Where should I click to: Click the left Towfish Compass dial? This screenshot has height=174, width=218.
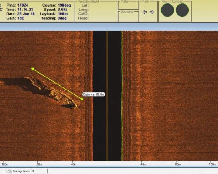167,10
